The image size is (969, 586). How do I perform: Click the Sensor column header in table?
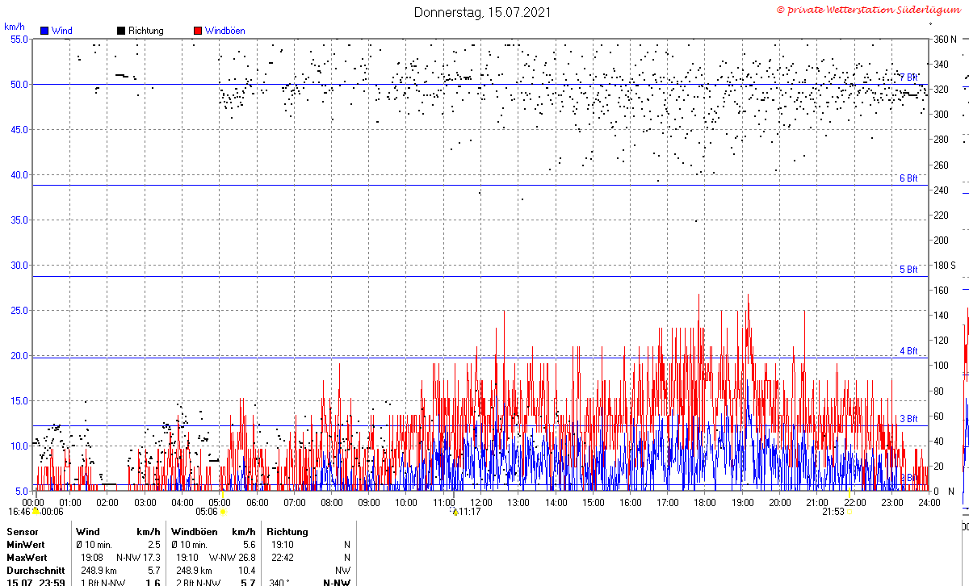click(x=23, y=532)
